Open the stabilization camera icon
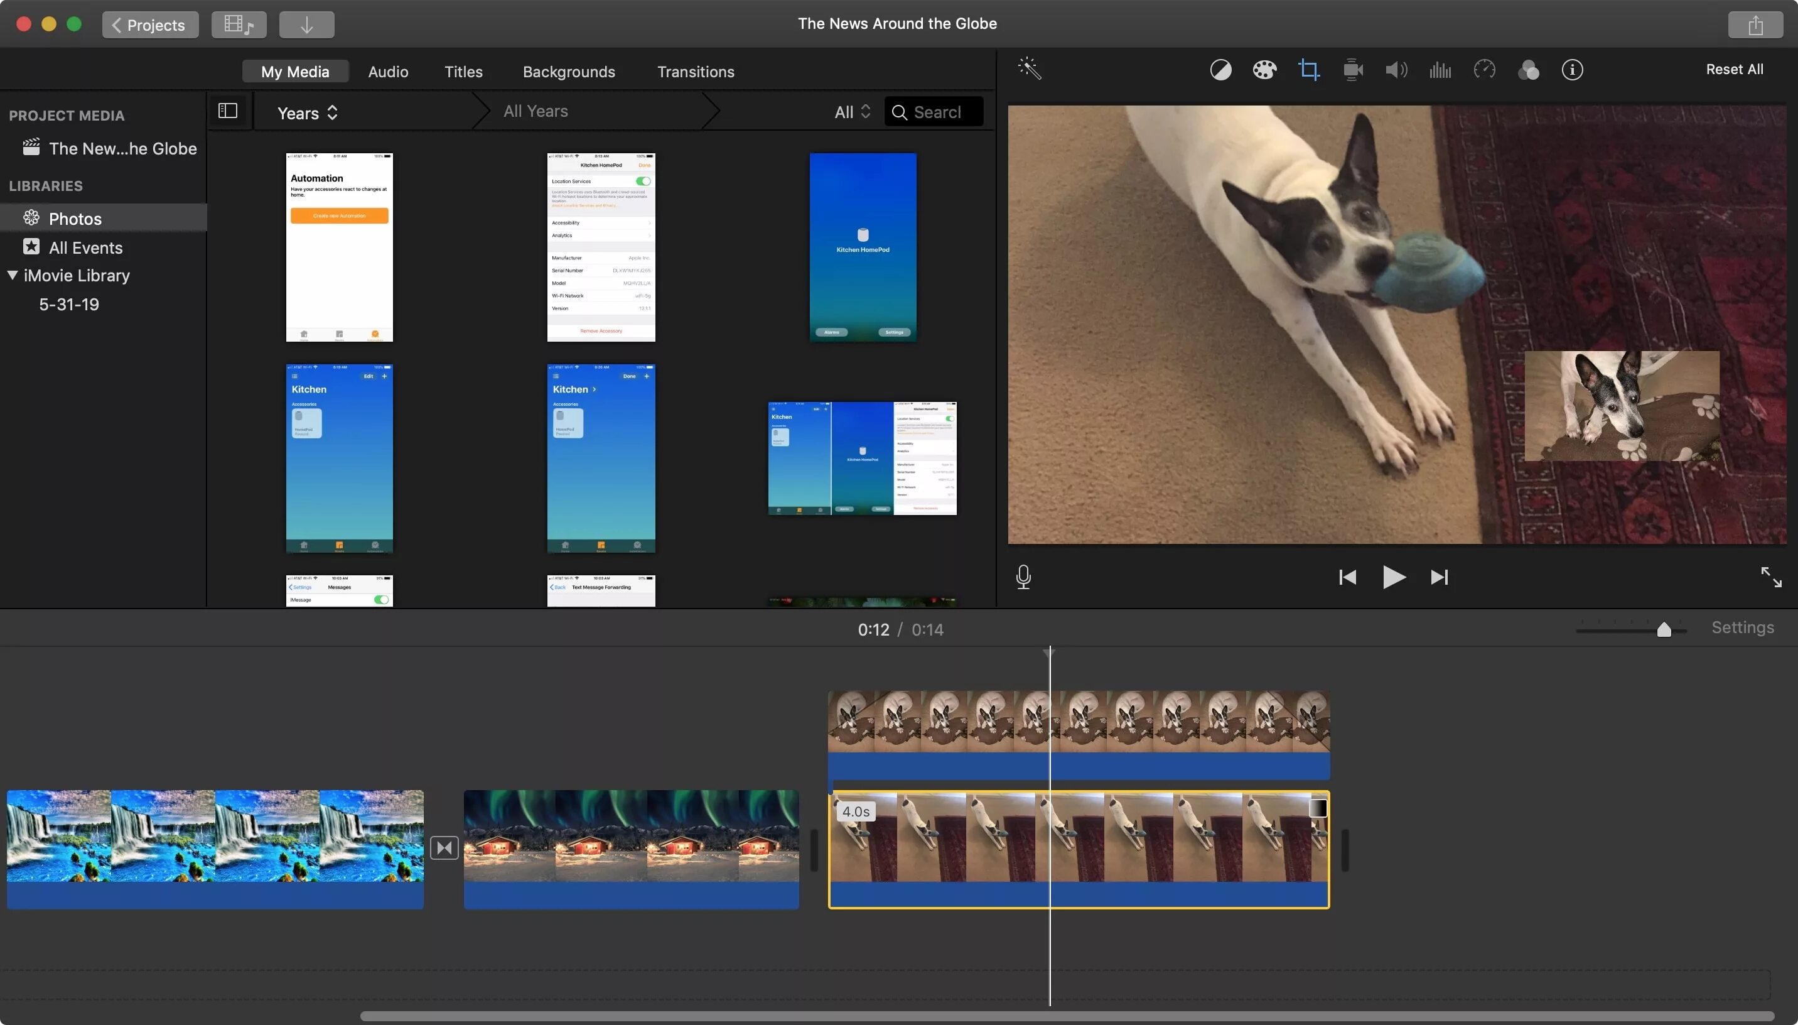Screen dimensions: 1798x1025 click(x=1353, y=70)
